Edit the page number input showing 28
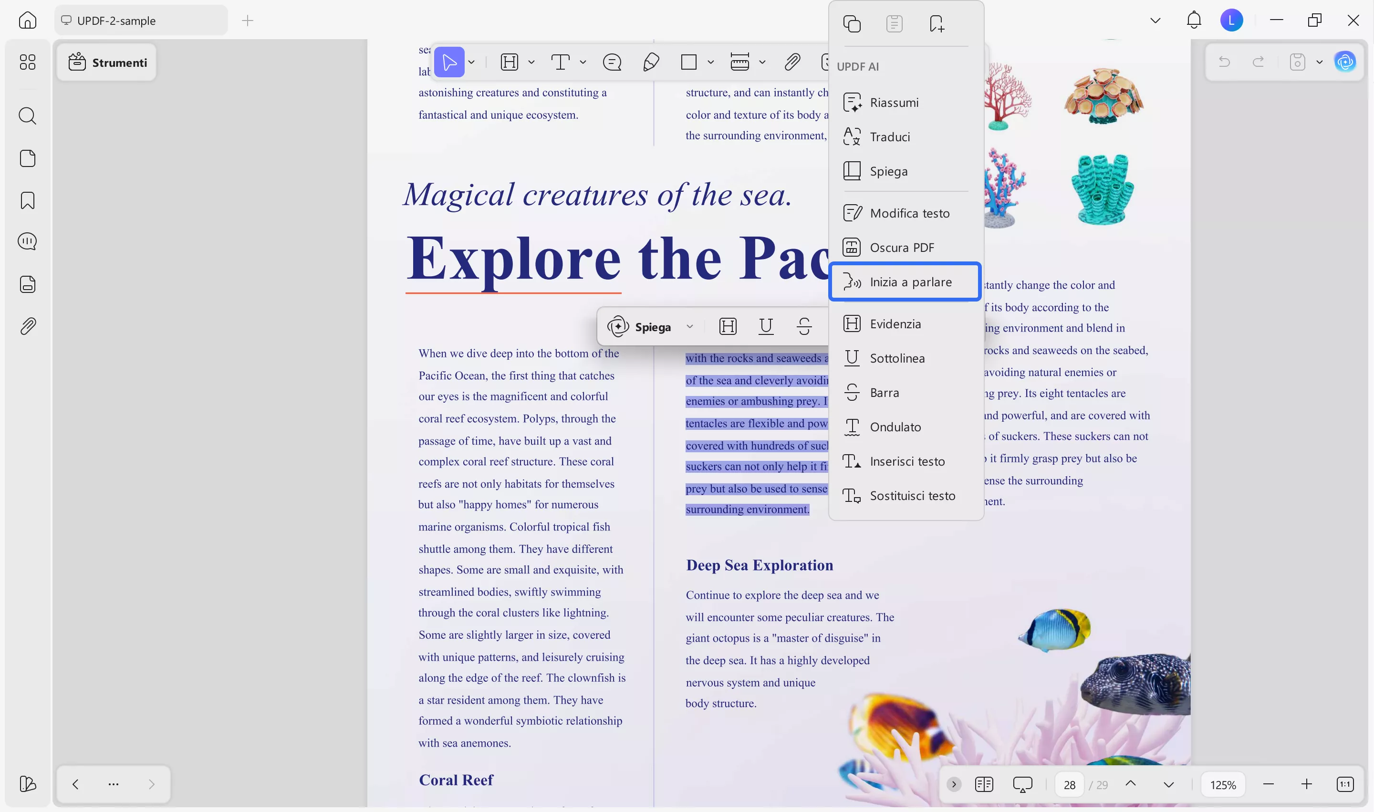1374x812 pixels. pyautogui.click(x=1069, y=784)
